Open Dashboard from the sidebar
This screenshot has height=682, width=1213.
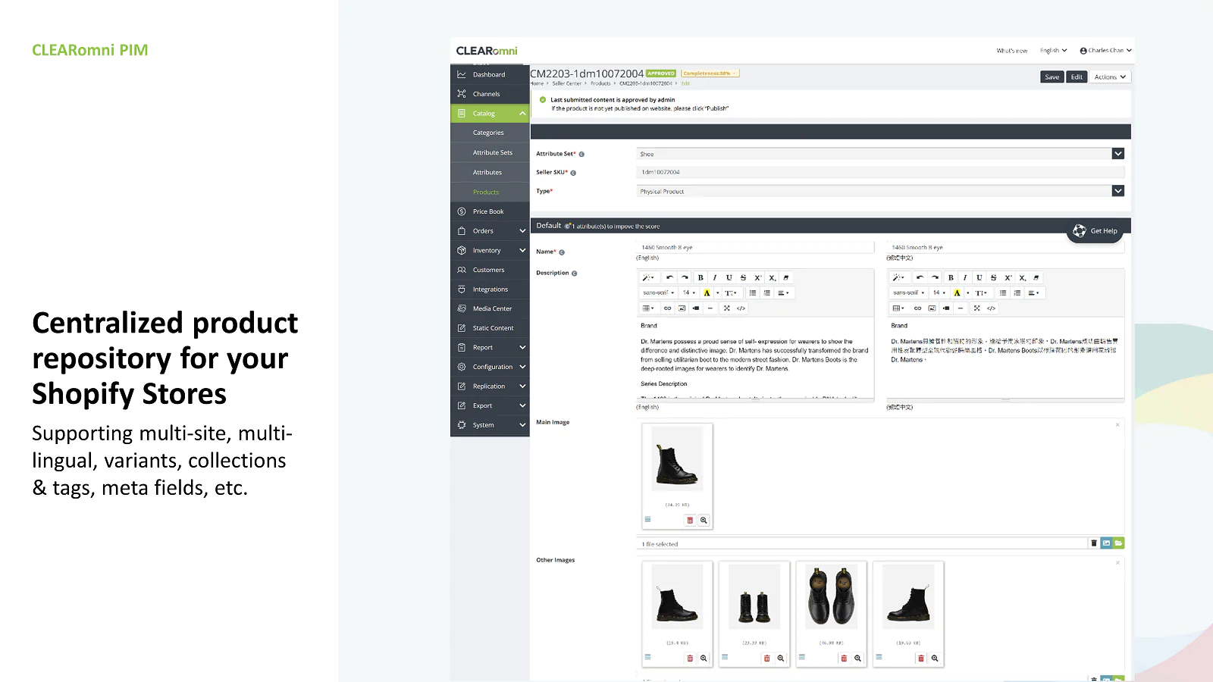tap(490, 74)
